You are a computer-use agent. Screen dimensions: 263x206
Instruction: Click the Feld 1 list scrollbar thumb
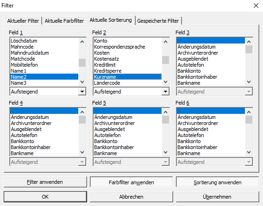point(82,62)
